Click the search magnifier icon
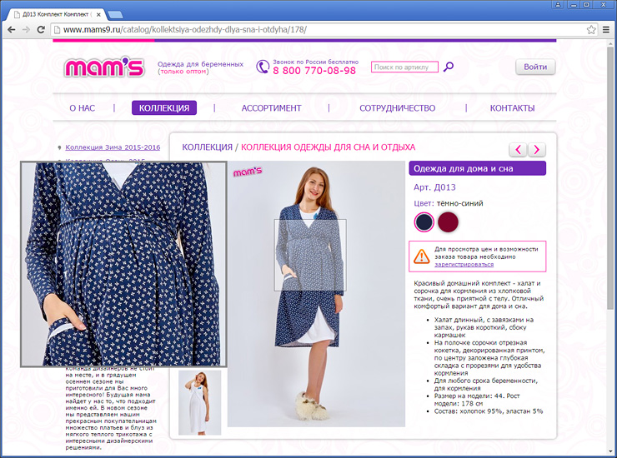The width and height of the screenshot is (617, 458). coord(449,67)
